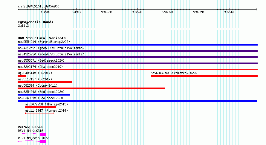Click the nsv6553571 (Sedlazeck2020) label
The width and height of the screenshot is (266, 145).
coord(41,60)
